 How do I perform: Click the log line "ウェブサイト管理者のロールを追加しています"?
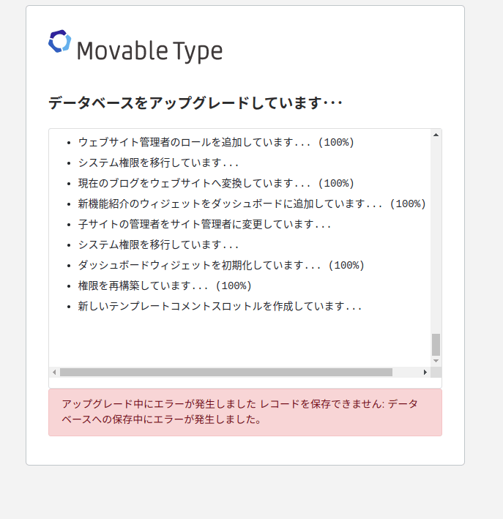[216, 142]
